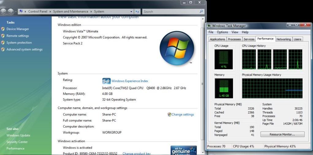Viewport: 313px width, 155px height.
Task: Open the address bar history dropdown arrow
Action: [131, 12]
